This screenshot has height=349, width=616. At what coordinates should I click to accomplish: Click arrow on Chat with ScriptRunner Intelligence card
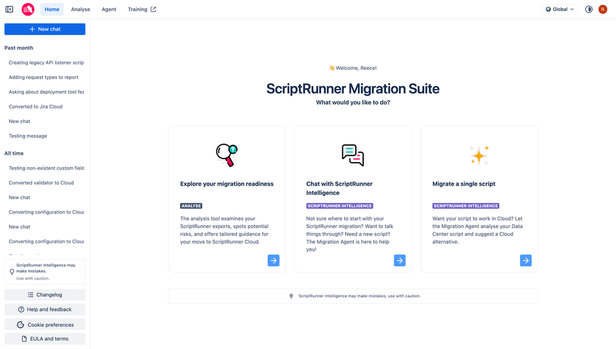click(400, 261)
